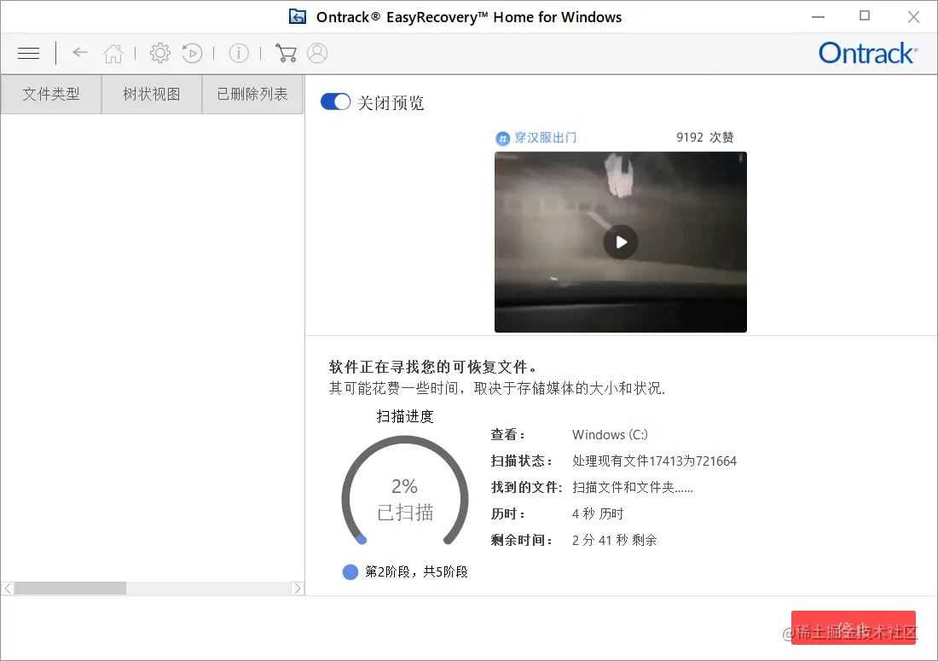Viewport: 938px width, 661px height.
Task: Click the '处理现有文件17413为721664' status text
Action: [x=654, y=461]
